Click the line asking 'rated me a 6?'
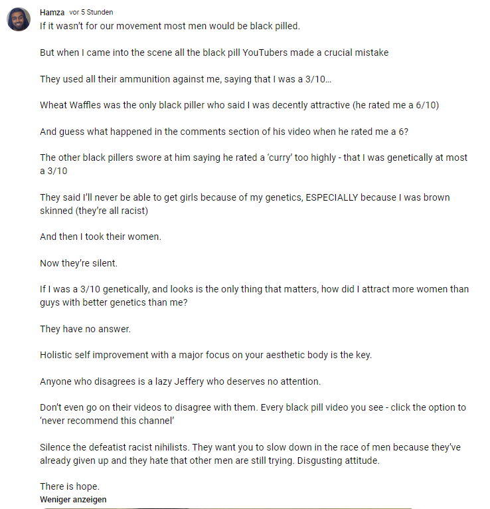Screen dimensions: 490x509 [x=224, y=132]
